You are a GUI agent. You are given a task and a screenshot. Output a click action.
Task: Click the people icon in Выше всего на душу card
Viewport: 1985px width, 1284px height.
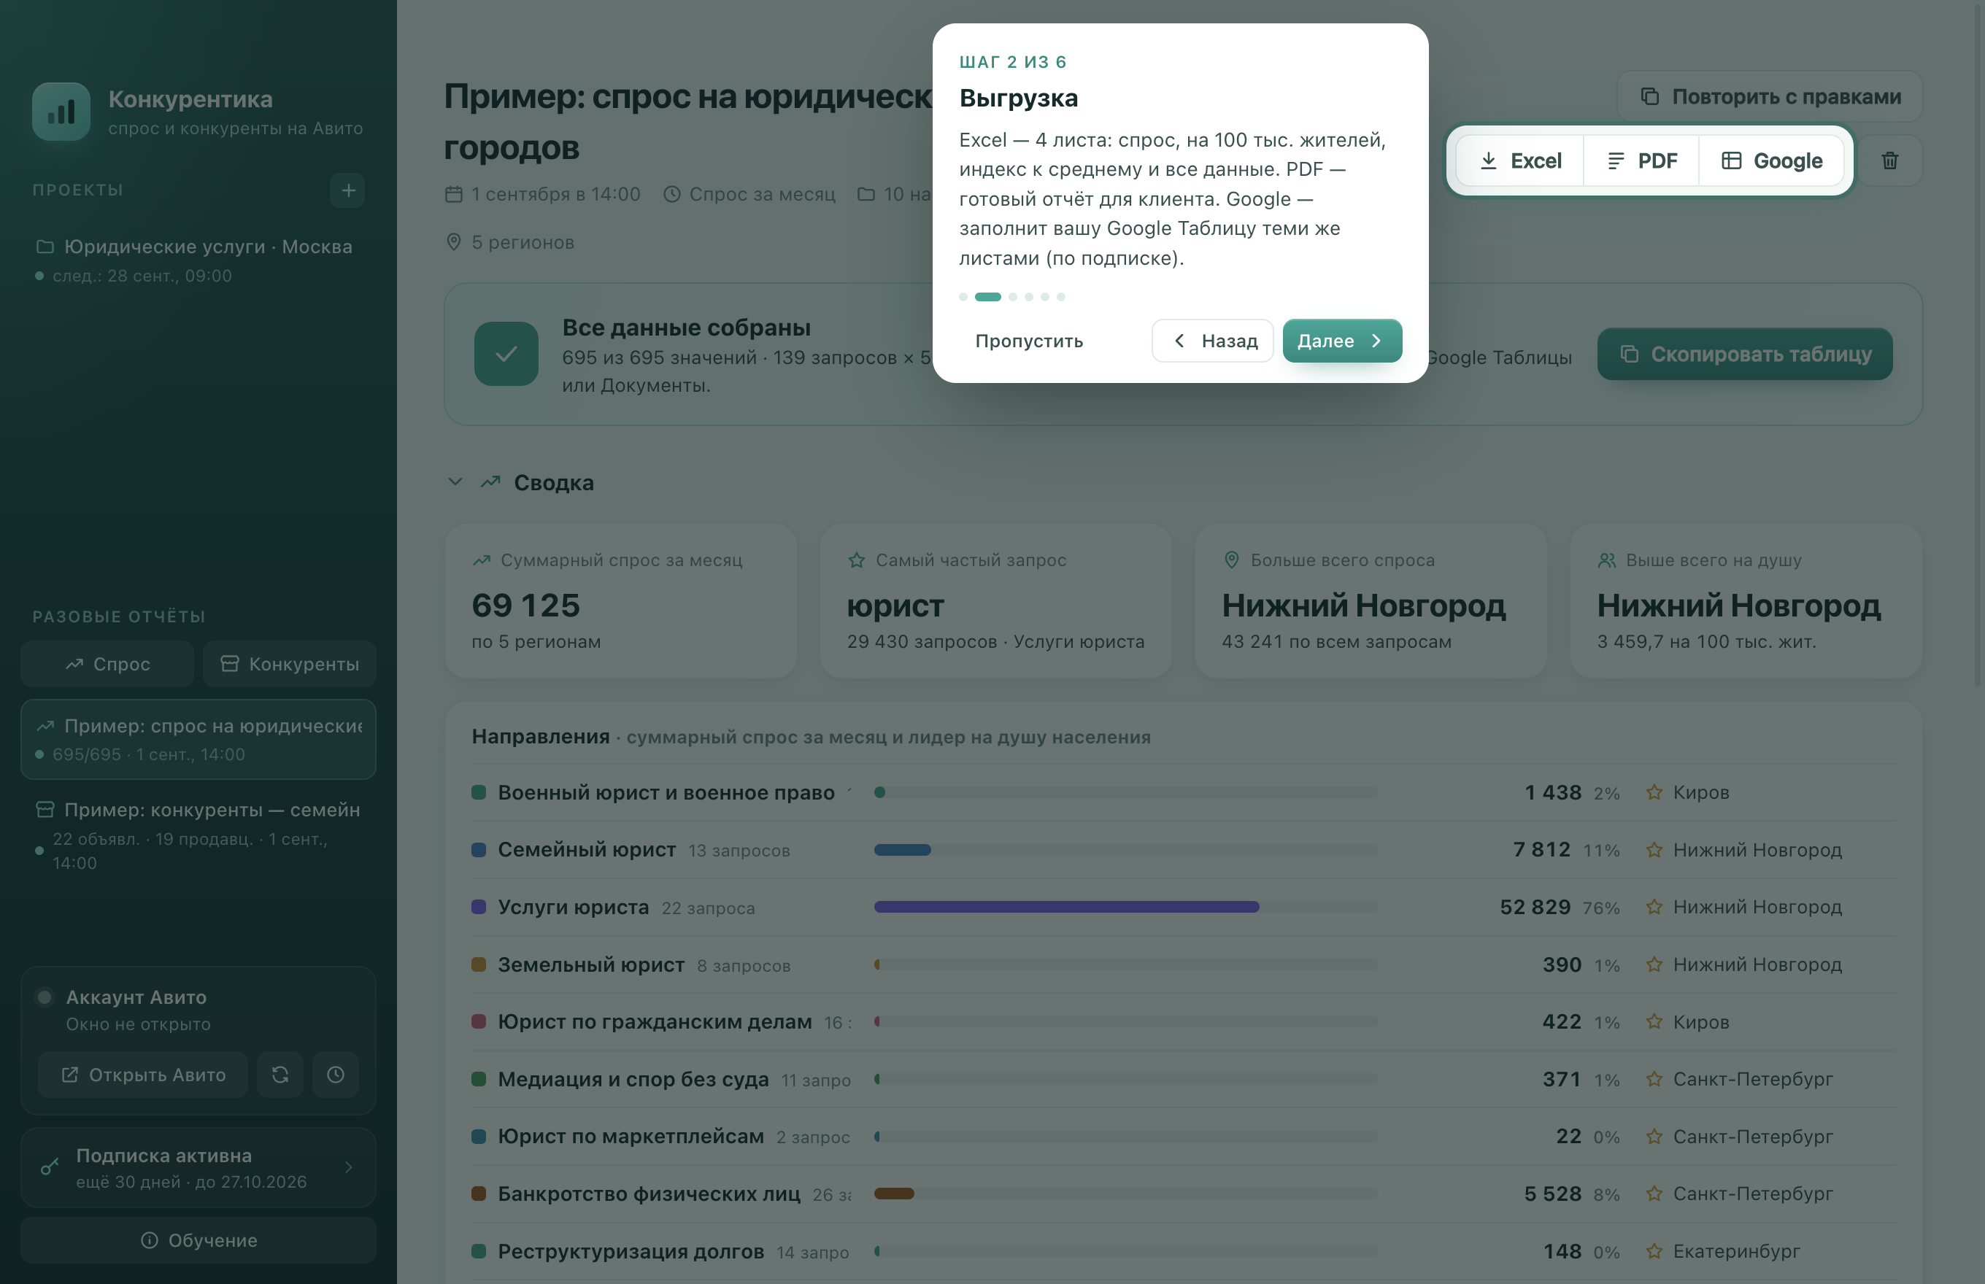(x=1606, y=560)
